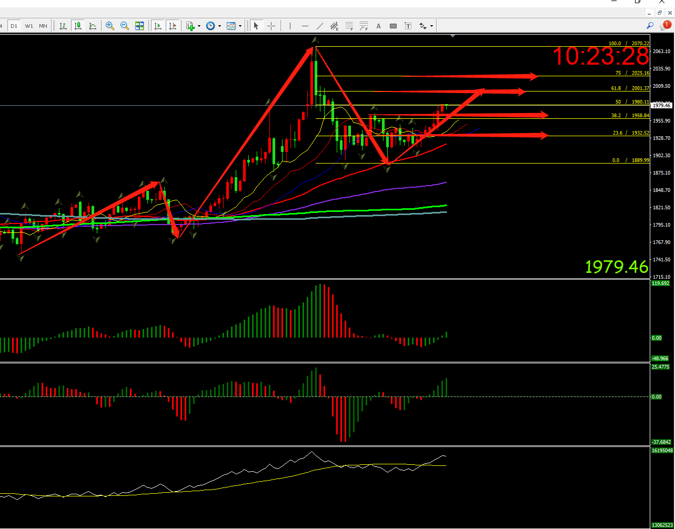Switch to the W1 timeframe
This screenshot has height=529, width=675.
pyautogui.click(x=29, y=26)
